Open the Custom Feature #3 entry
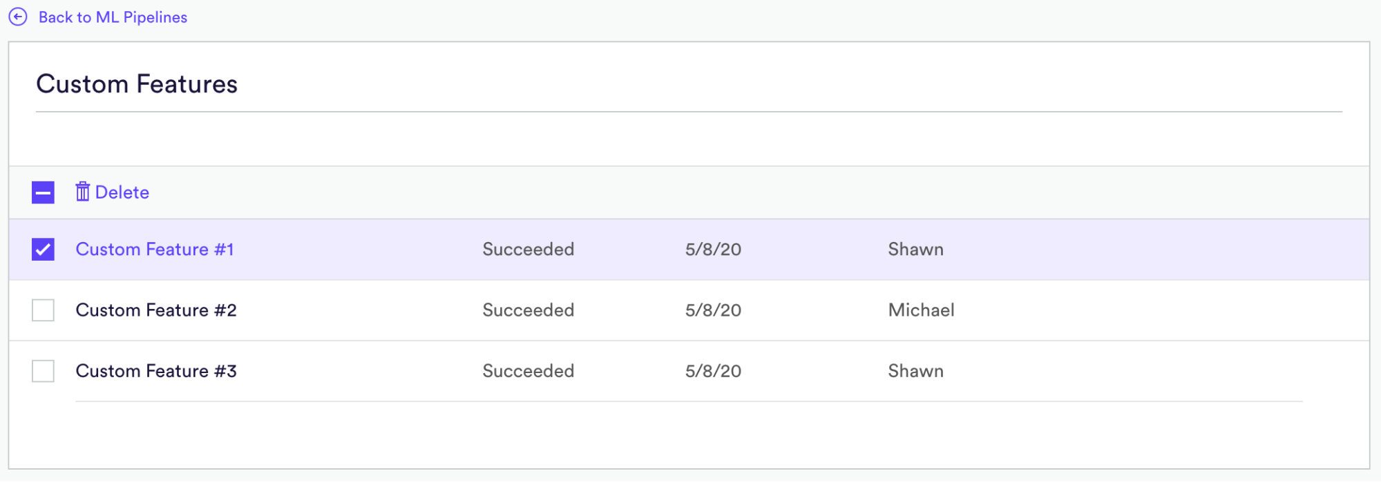Image resolution: width=1381 pixels, height=482 pixels. (156, 371)
